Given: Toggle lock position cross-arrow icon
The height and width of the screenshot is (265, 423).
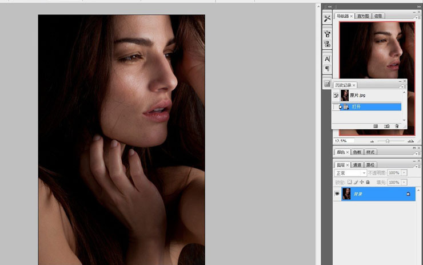Looking at the screenshot, I should [362, 182].
